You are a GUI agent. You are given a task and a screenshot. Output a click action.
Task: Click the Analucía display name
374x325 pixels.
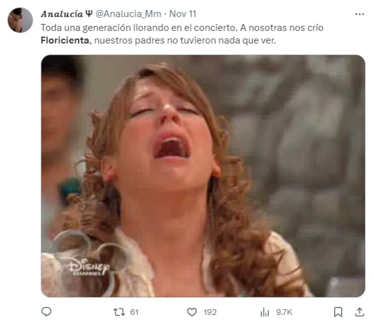pos(62,14)
